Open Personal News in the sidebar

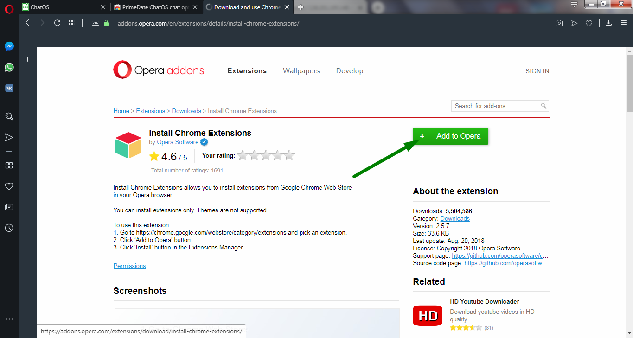9,207
